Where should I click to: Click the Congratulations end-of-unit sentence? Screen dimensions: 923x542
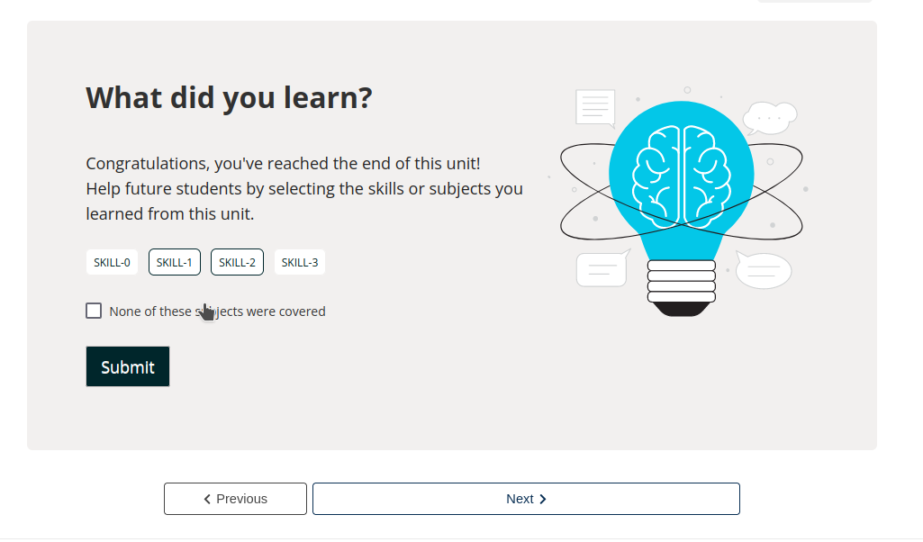pos(283,164)
